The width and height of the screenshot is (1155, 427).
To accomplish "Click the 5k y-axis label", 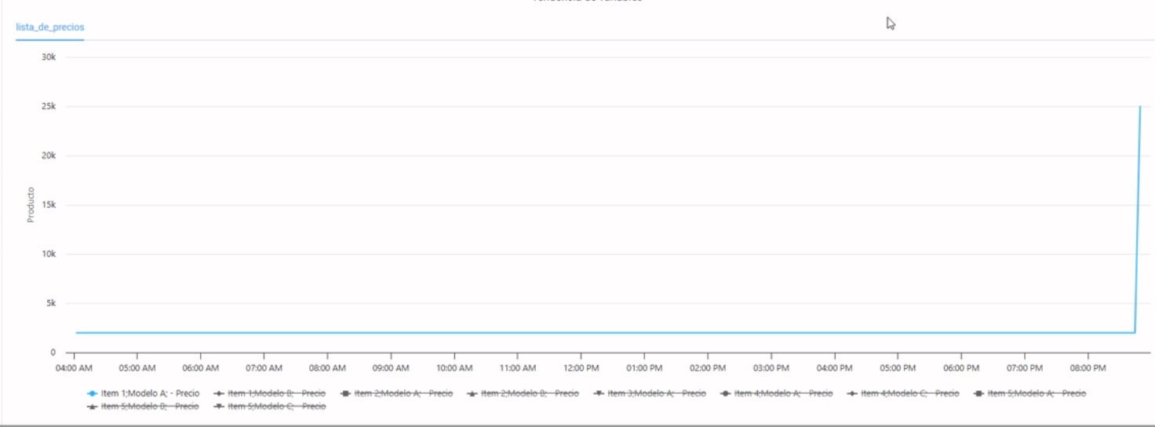I will (51, 303).
